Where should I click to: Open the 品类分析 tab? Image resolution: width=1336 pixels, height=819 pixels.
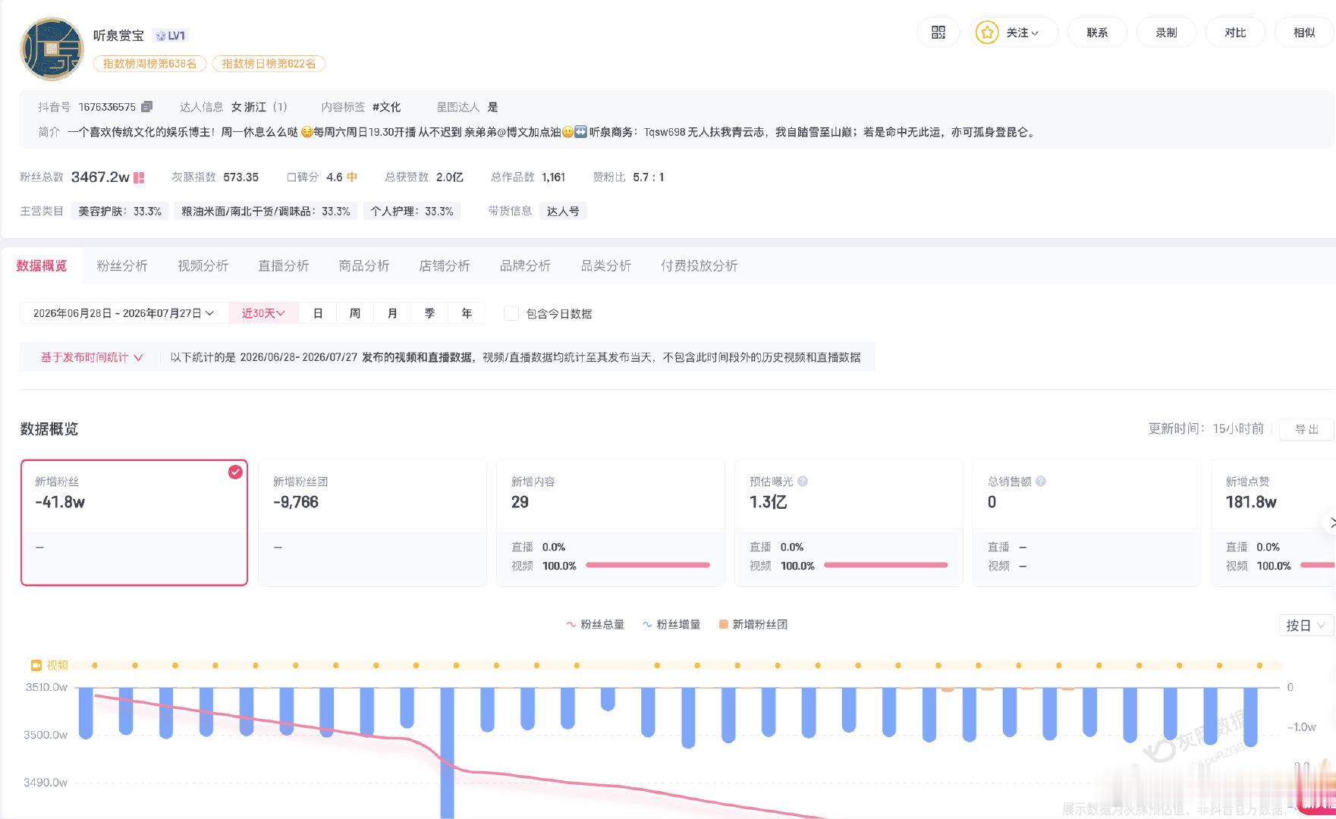[x=606, y=265]
